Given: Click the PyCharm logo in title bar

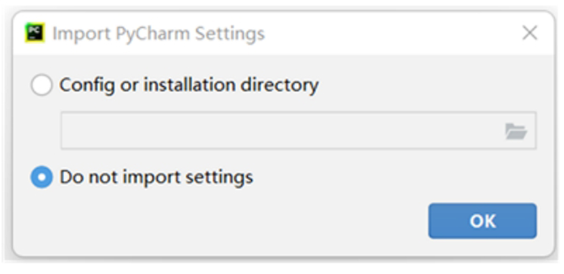Looking at the screenshot, I should 35,33.
